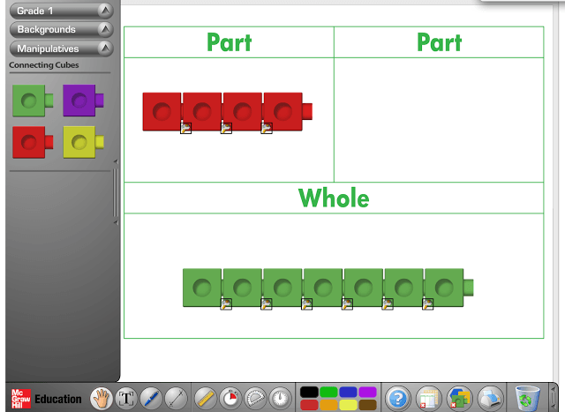The image size is (565, 412).
Task: Select the Text tool
Action: tap(126, 398)
